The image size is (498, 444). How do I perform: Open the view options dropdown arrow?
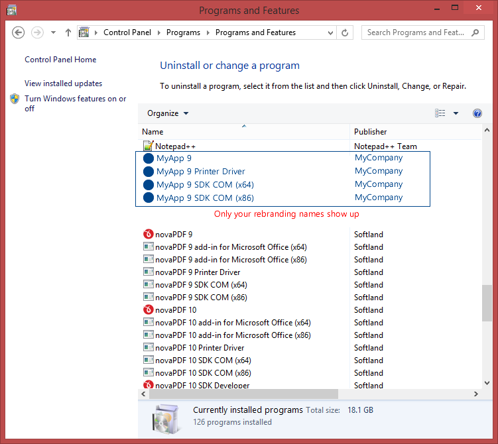456,113
